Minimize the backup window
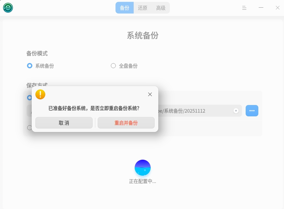 (261, 8)
